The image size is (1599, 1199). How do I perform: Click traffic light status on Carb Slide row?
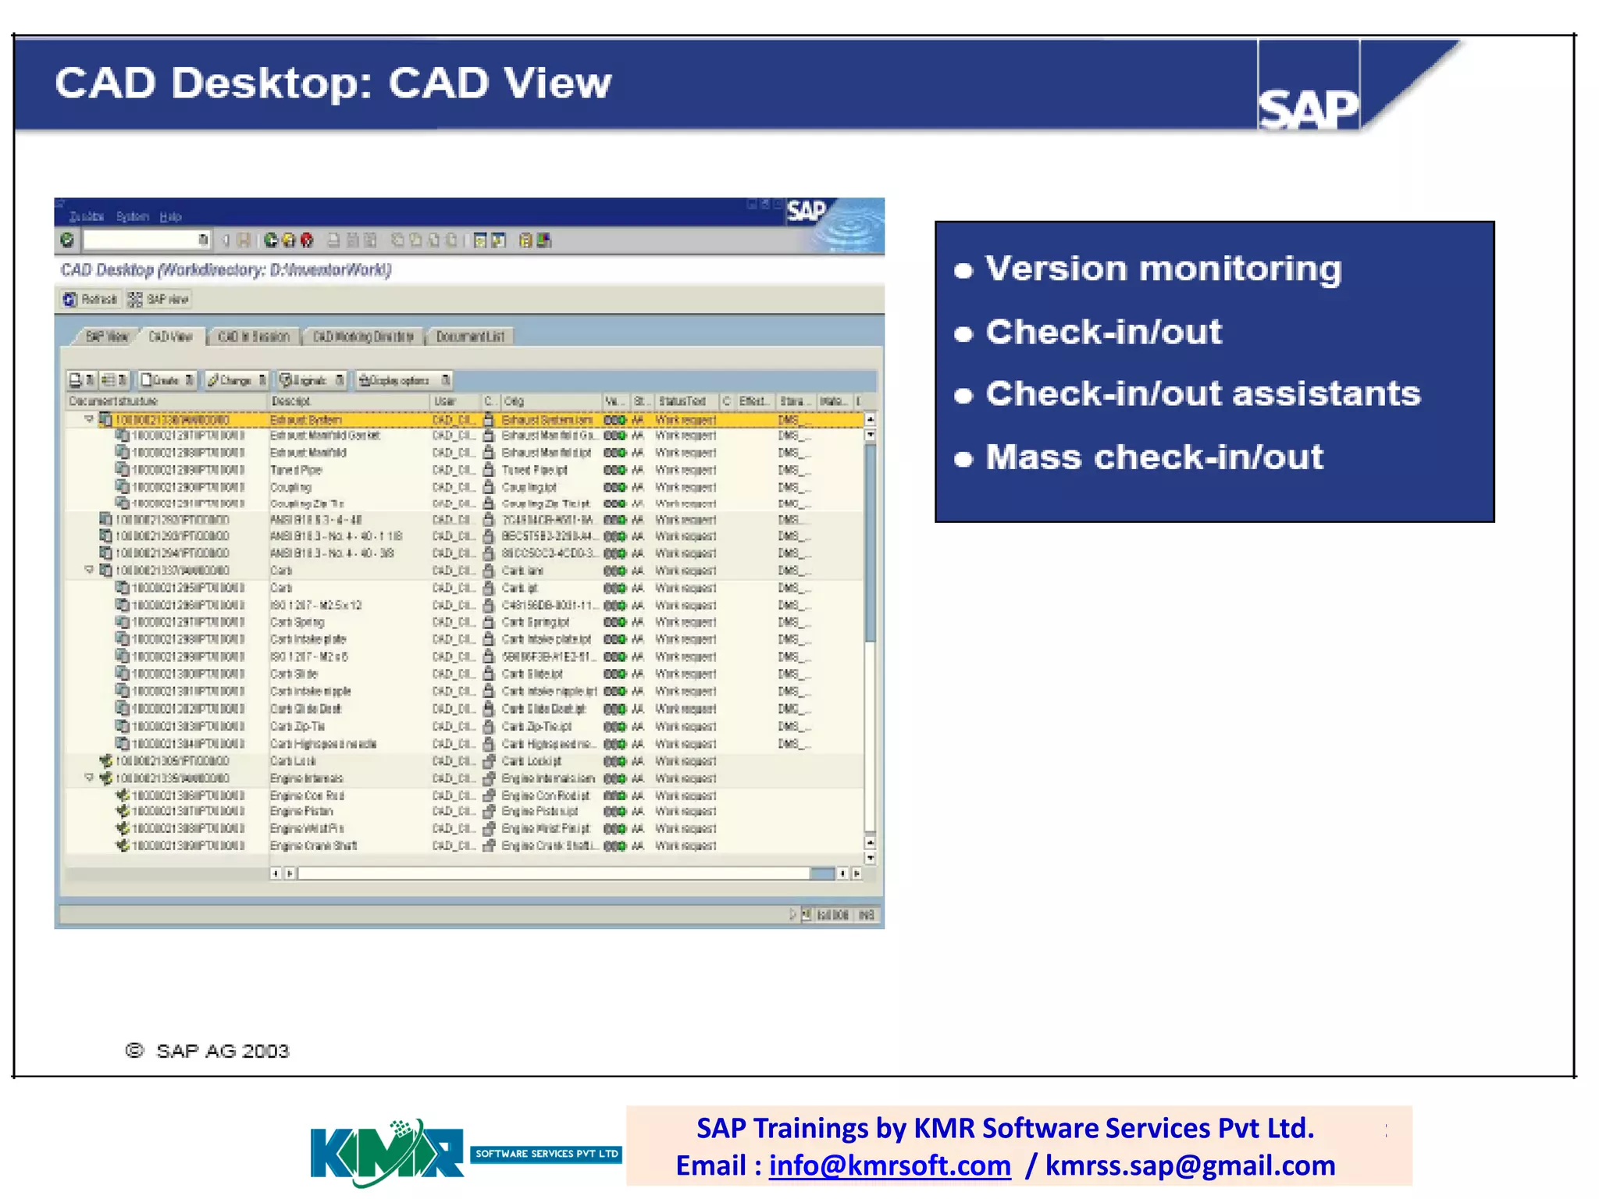[x=615, y=674]
